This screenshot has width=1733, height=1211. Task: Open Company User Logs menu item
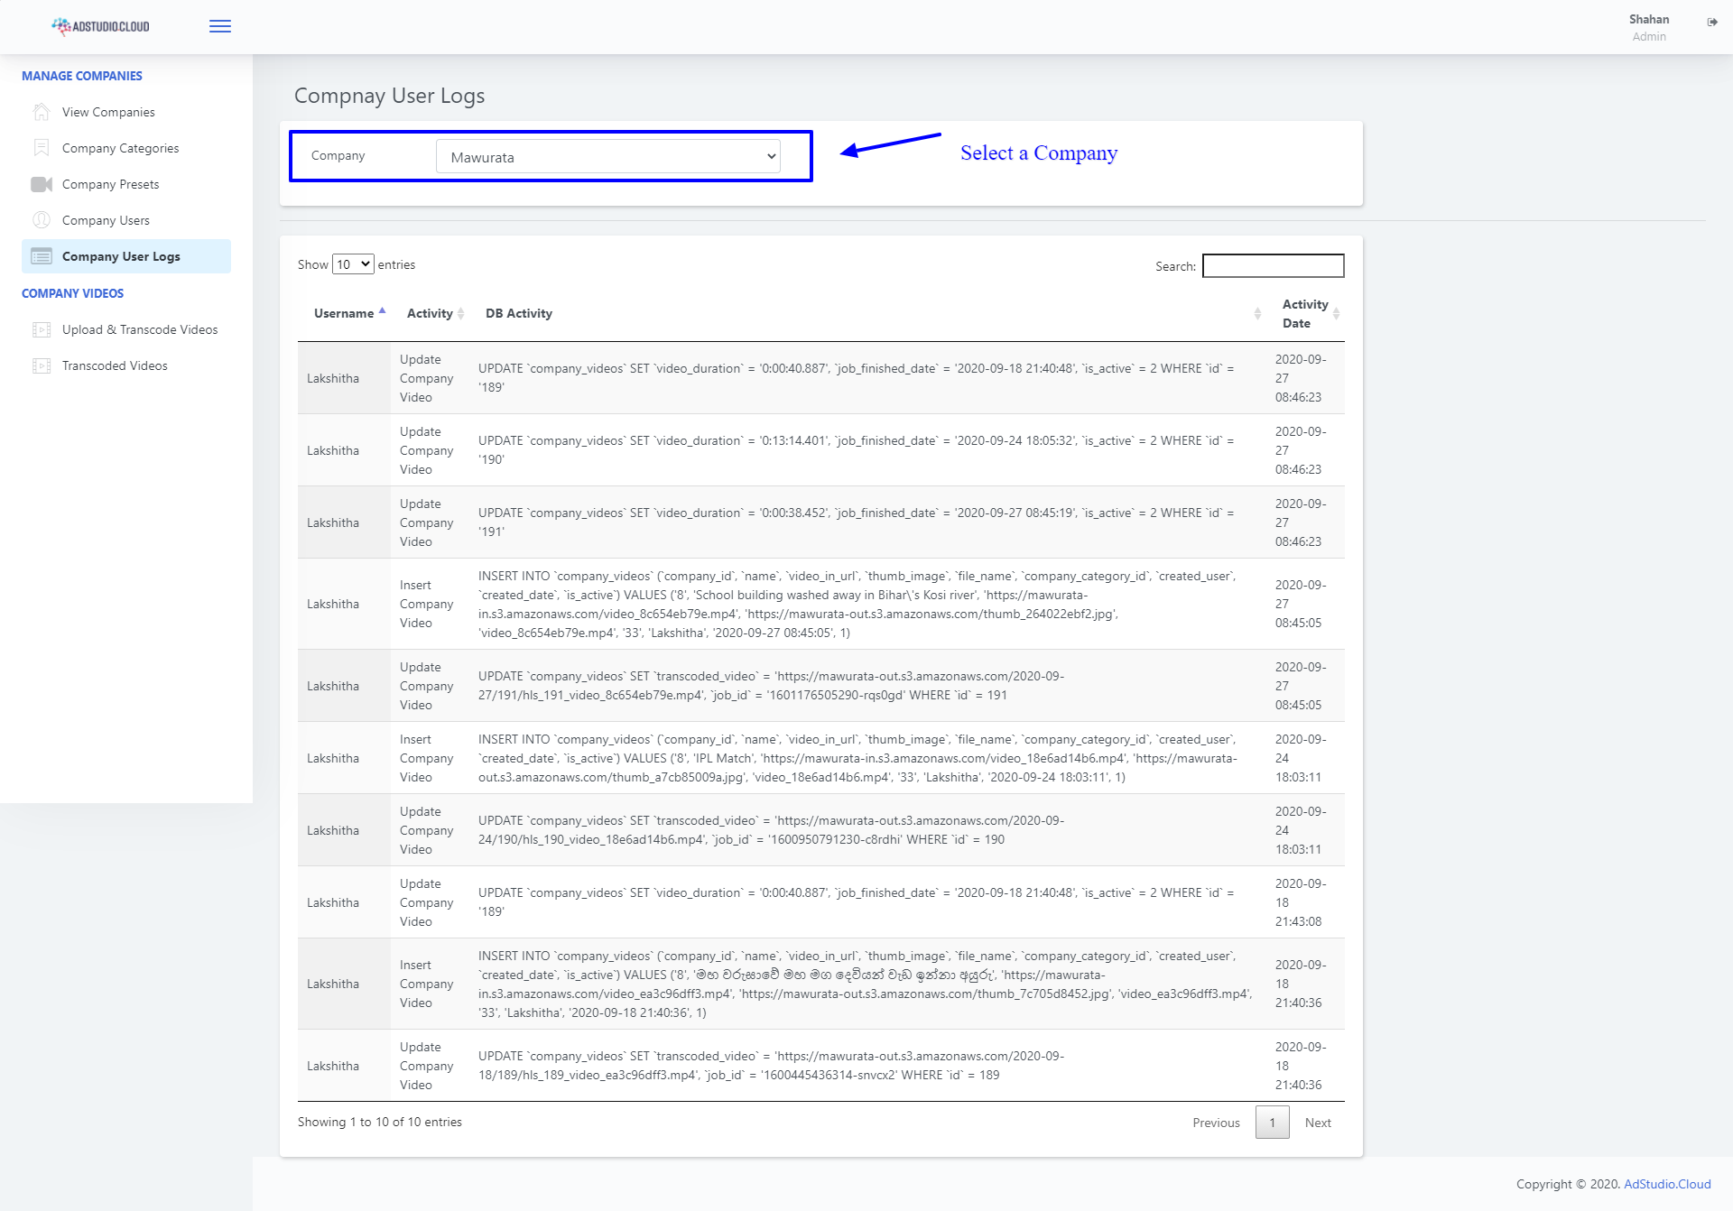121,256
